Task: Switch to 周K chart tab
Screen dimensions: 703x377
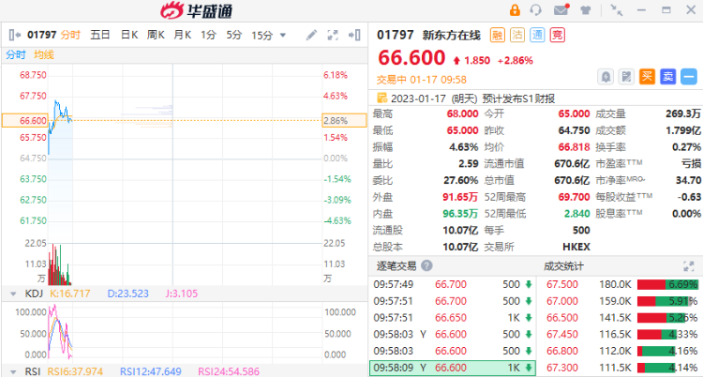Action: (x=156, y=35)
